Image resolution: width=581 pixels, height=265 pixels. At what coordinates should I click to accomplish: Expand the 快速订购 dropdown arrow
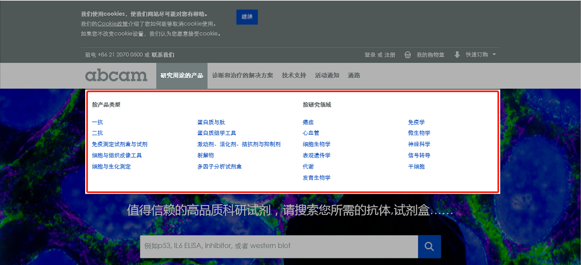click(494, 55)
